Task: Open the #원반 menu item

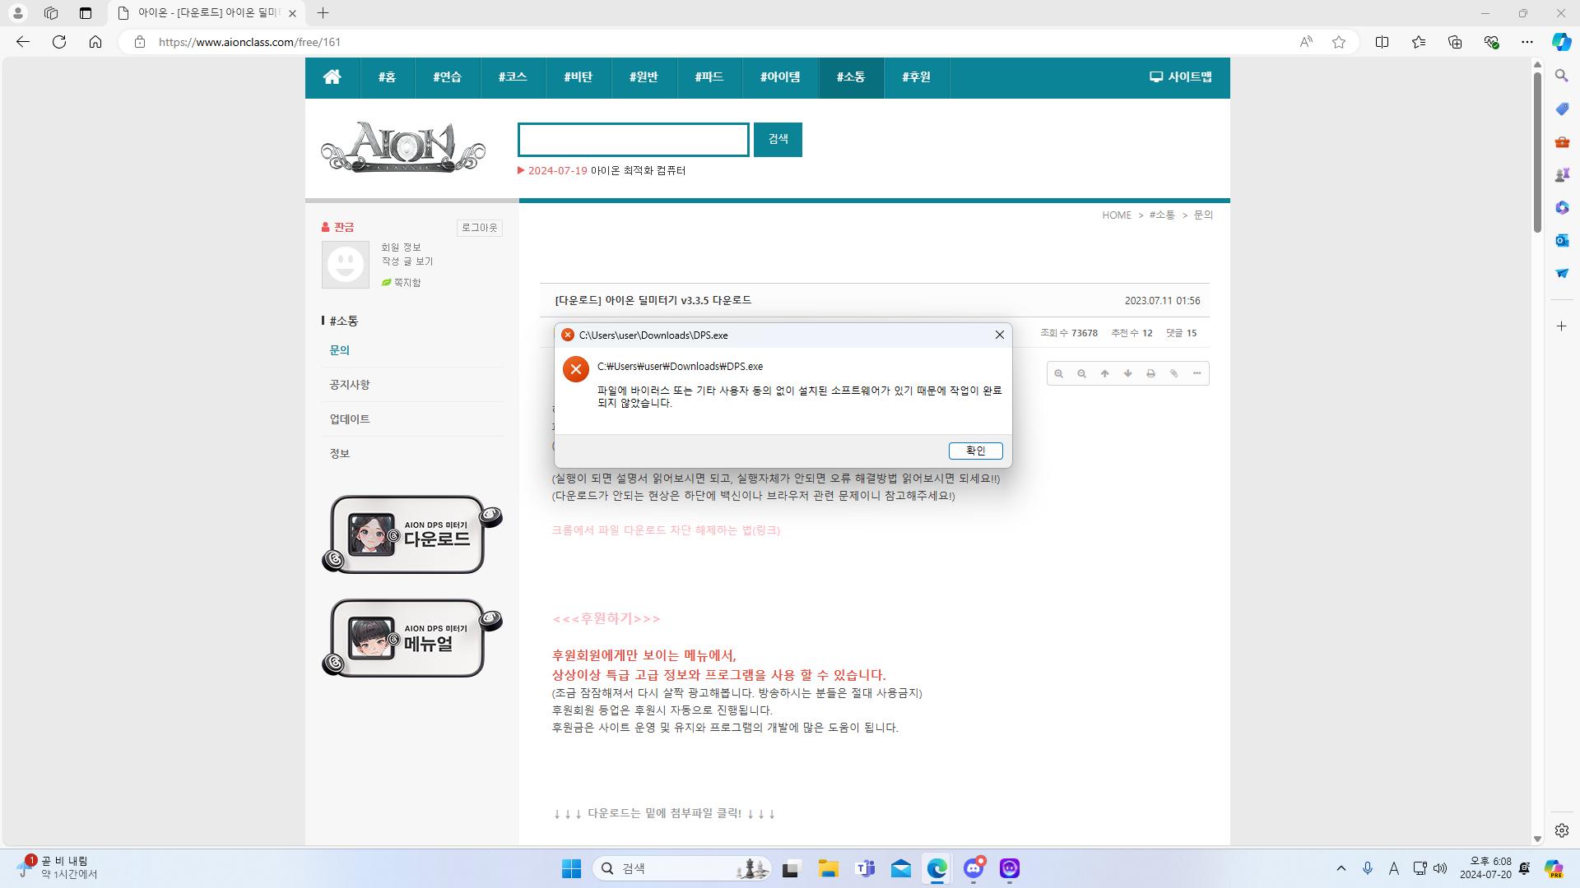Action: tap(644, 77)
